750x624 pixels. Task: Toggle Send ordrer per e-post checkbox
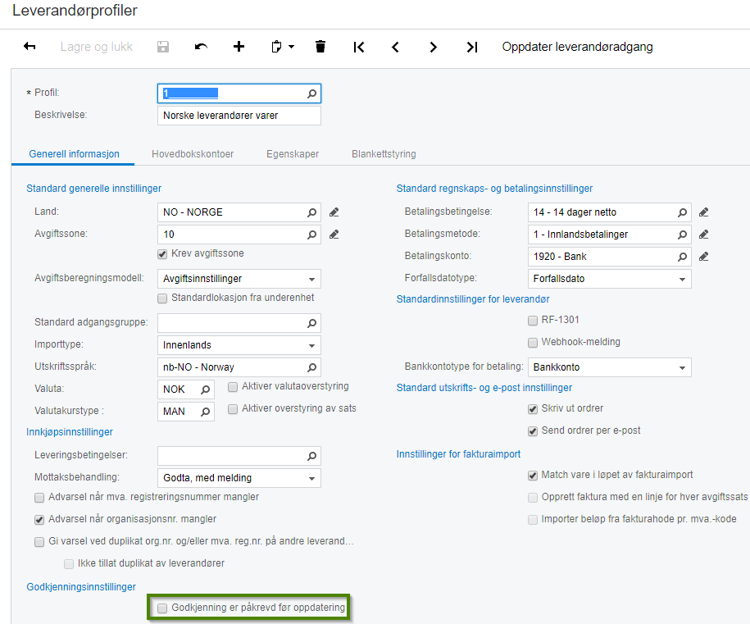tap(533, 430)
